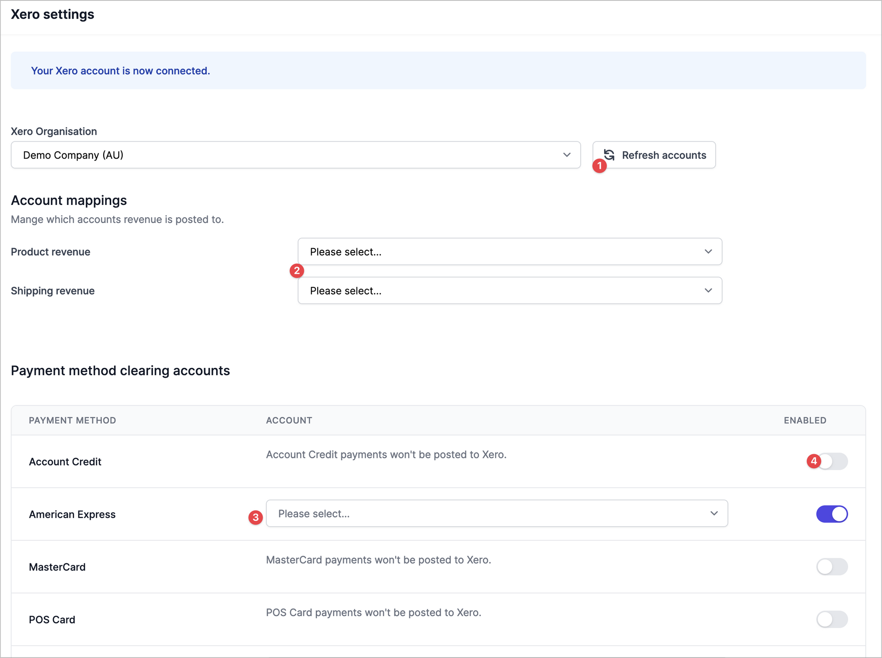
Task: Enable the POS Card toggle
Action: tap(832, 619)
